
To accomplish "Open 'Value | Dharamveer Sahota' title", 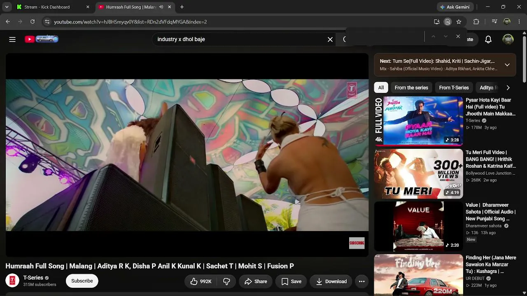I will pos(490,212).
